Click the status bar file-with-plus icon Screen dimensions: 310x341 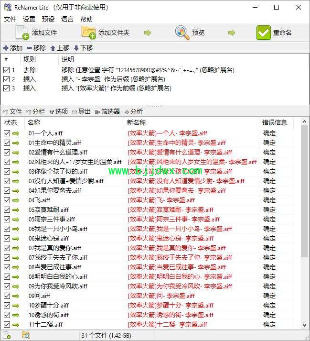click(7, 335)
